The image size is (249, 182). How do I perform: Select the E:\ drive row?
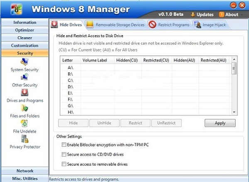tap(145, 93)
